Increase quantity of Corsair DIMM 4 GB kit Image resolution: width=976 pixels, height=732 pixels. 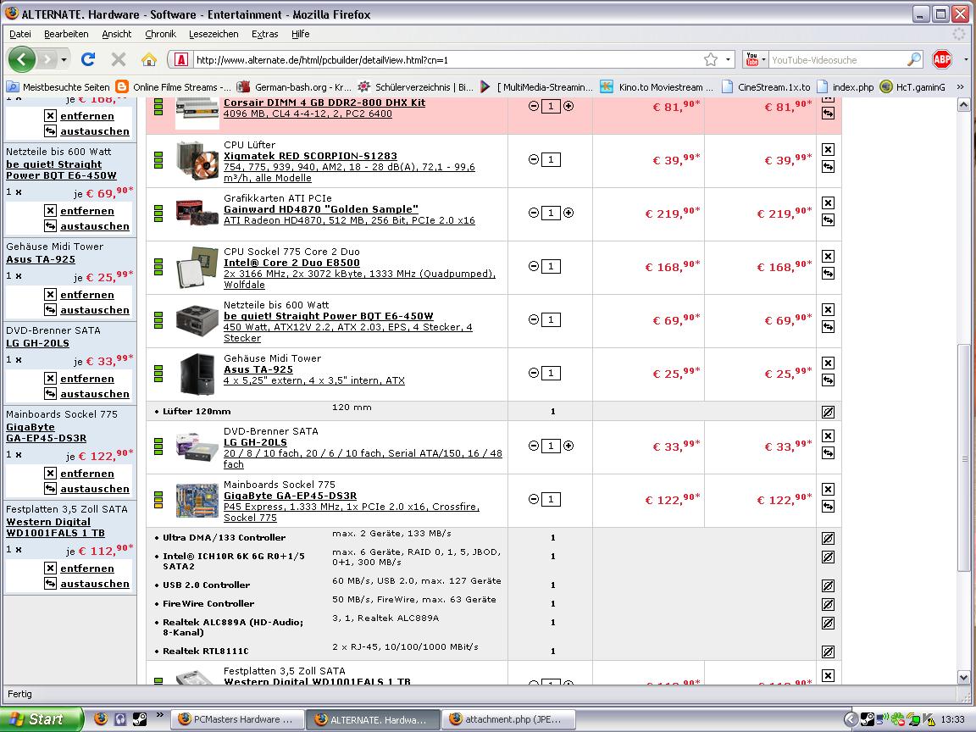(568, 107)
